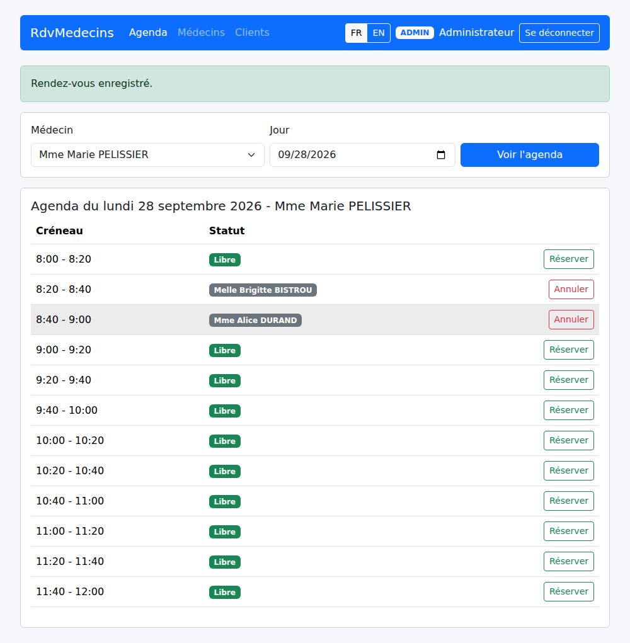Click the 8:40 - 9:00 time slot text
The height and width of the screenshot is (643, 630).
(64, 320)
